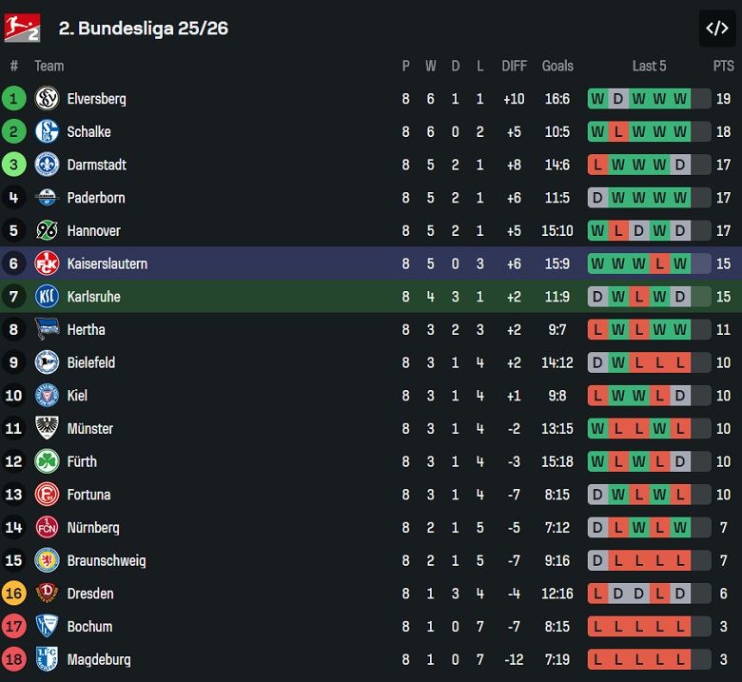Click the Dresden club crest
Image resolution: width=742 pixels, height=682 pixels.
[47, 594]
